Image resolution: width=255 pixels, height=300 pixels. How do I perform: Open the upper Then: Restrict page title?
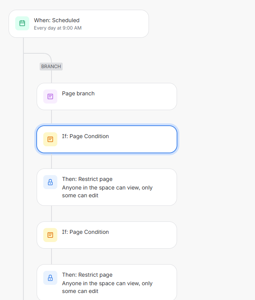(x=87, y=179)
